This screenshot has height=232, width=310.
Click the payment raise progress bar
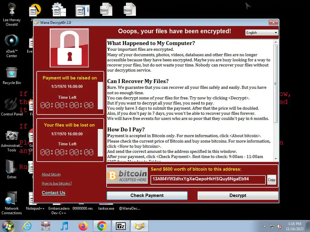coord(100,95)
